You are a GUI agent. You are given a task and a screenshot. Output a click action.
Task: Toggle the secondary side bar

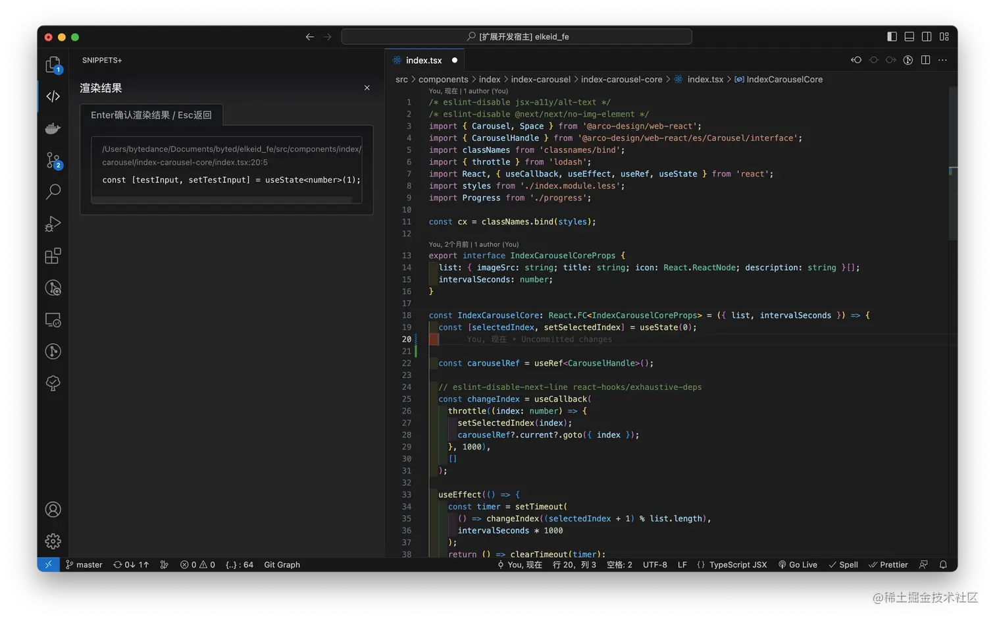point(927,37)
